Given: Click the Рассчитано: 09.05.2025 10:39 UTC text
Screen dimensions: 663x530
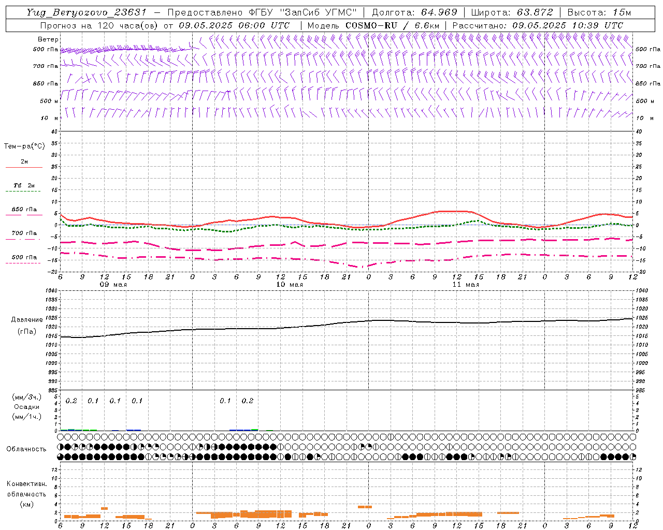Looking at the screenshot, I should (x=538, y=25).
